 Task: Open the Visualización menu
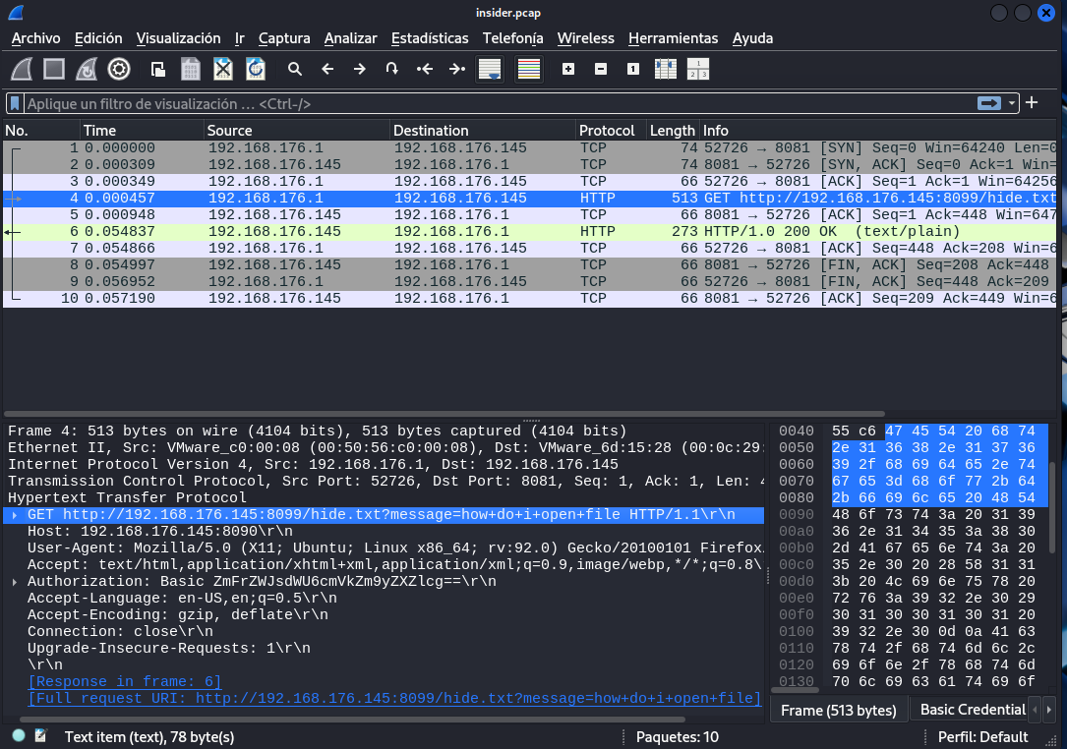[178, 38]
